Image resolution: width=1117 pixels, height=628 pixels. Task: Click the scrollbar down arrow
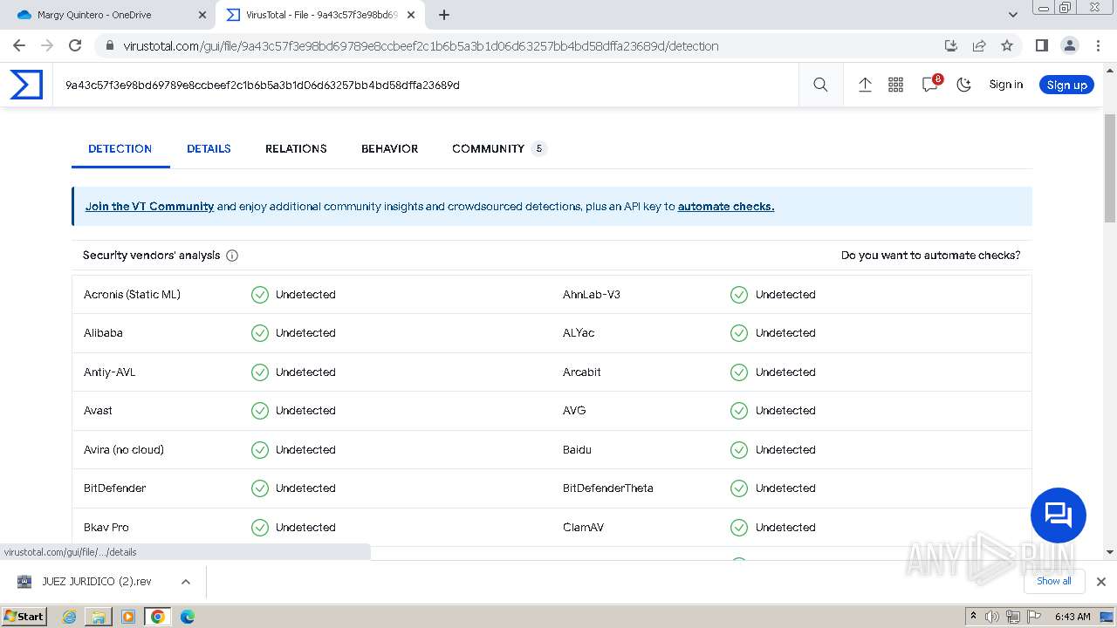[1110, 552]
